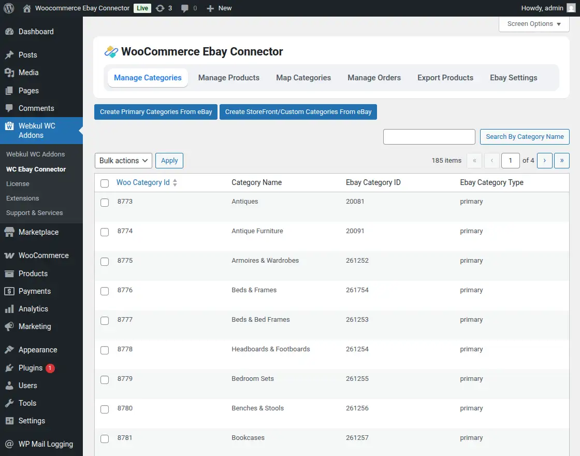Click the category search input field
Image resolution: width=580 pixels, height=456 pixels.
pos(429,137)
